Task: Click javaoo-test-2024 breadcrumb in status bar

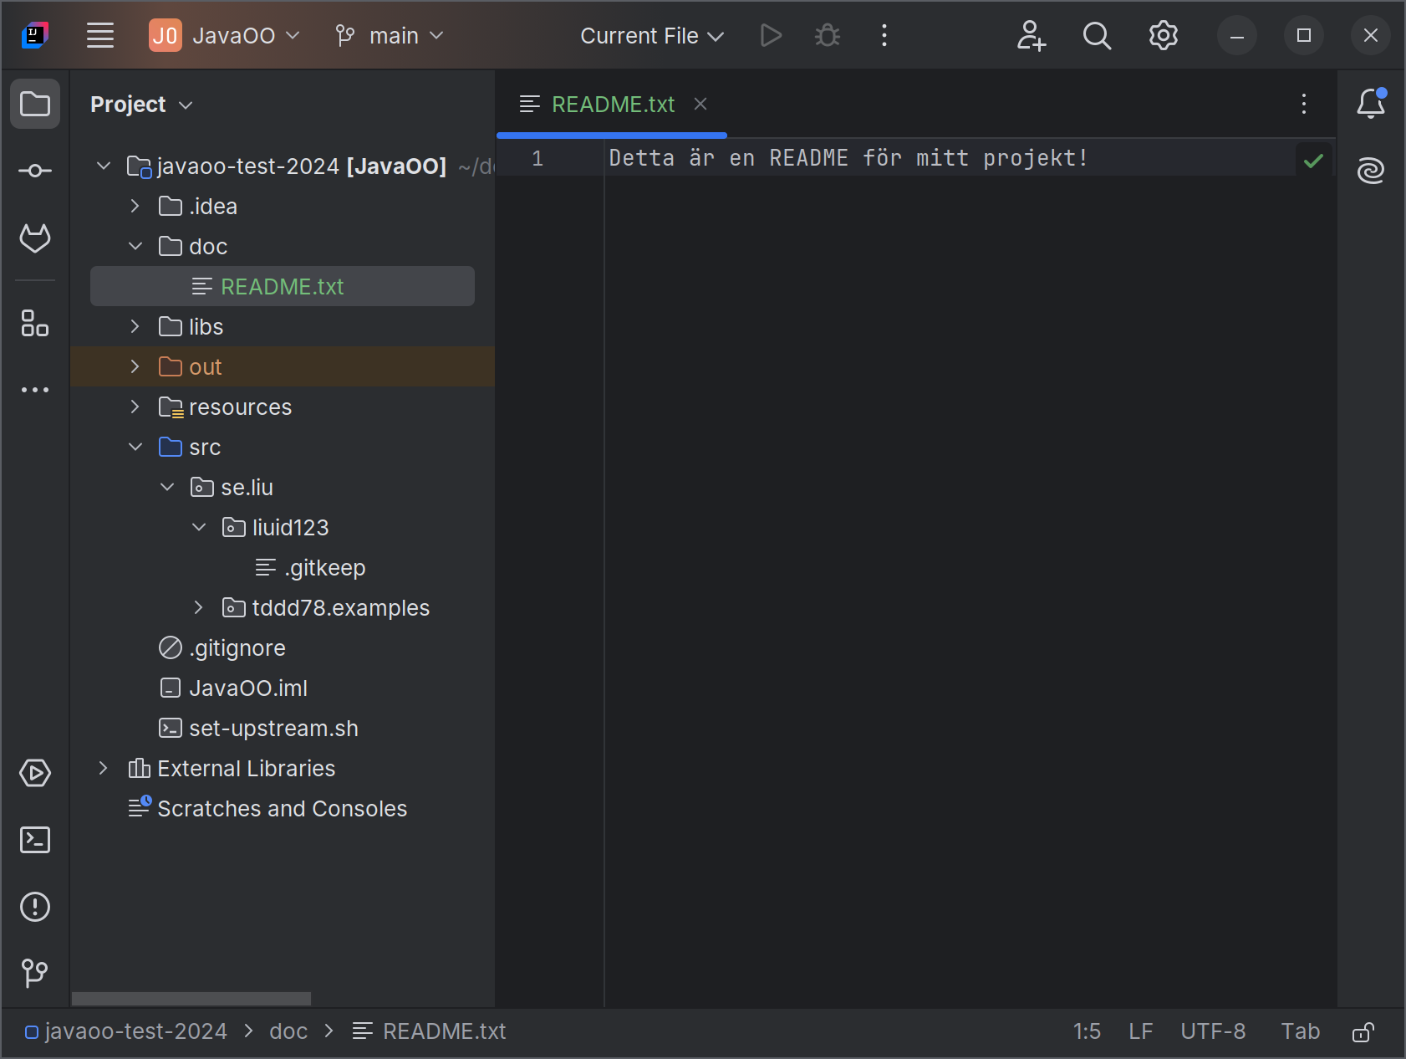Action: (x=126, y=1031)
